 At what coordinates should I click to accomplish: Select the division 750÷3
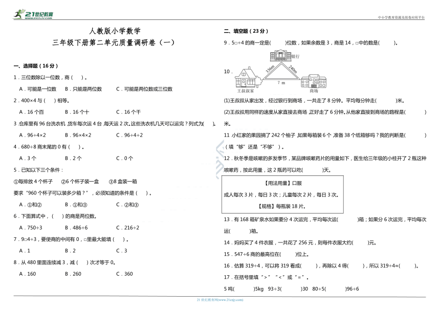click(31, 228)
